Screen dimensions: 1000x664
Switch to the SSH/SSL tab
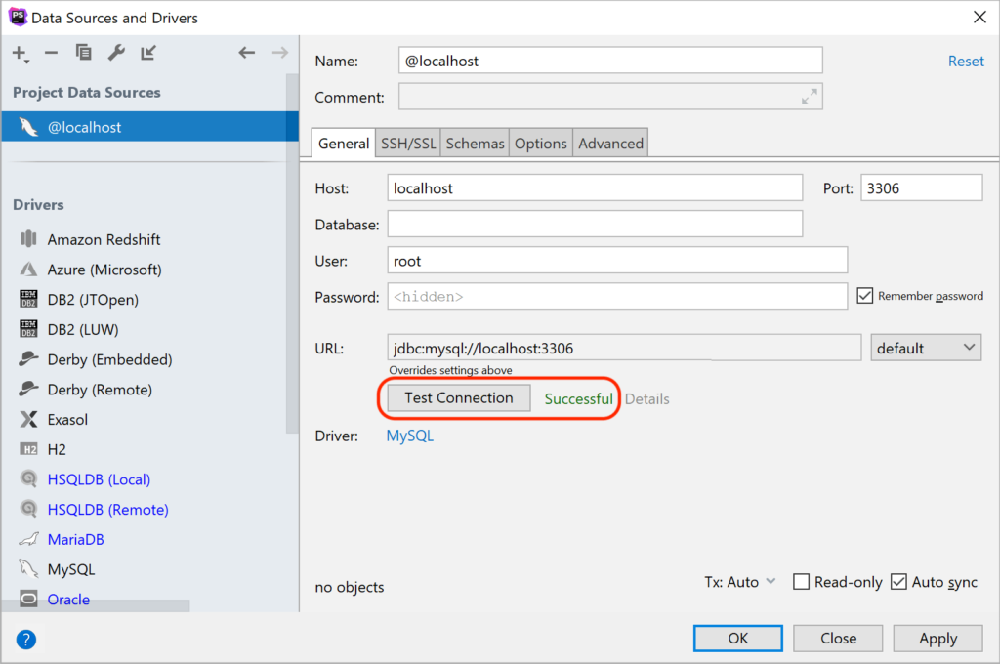(x=408, y=144)
